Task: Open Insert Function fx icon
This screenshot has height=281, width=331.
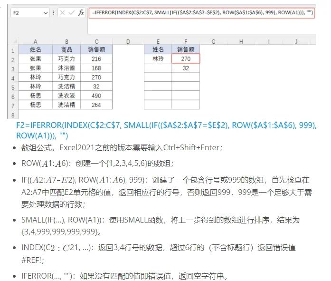Action: pyautogui.click(x=81, y=13)
